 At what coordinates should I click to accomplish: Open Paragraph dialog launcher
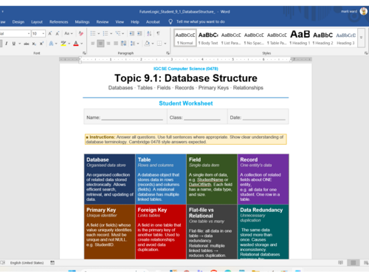pyautogui.click(x=168, y=53)
